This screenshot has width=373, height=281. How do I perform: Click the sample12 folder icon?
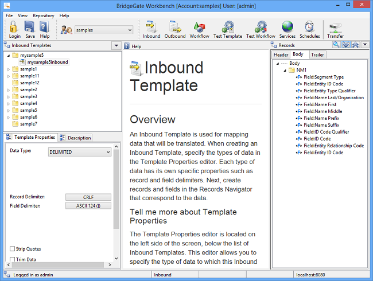coord(15,83)
